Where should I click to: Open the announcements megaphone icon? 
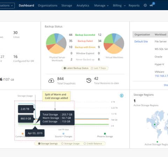pos(151,5)
